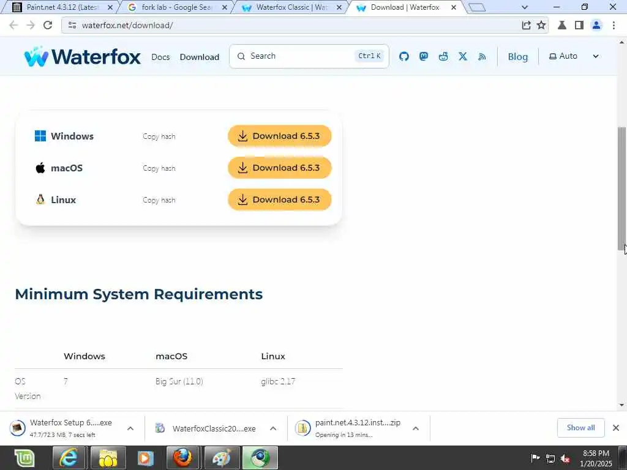
Task: Focus the Search input field
Action: point(309,56)
